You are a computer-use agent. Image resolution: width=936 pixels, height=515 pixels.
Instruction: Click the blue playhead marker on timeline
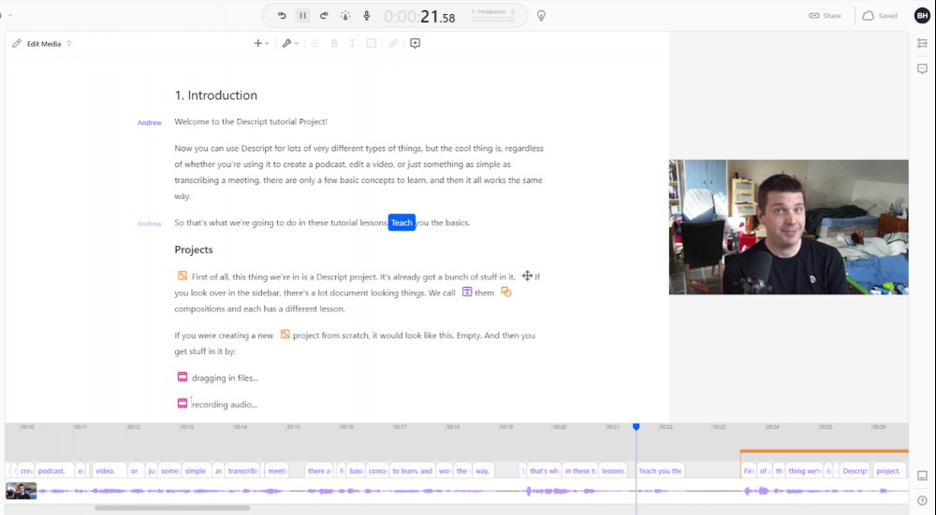tap(636, 427)
